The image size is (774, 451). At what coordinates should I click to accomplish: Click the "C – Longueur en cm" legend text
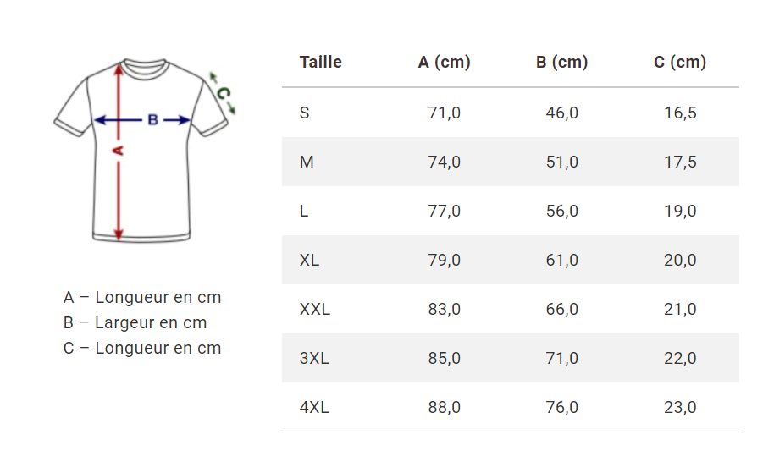tap(142, 348)
